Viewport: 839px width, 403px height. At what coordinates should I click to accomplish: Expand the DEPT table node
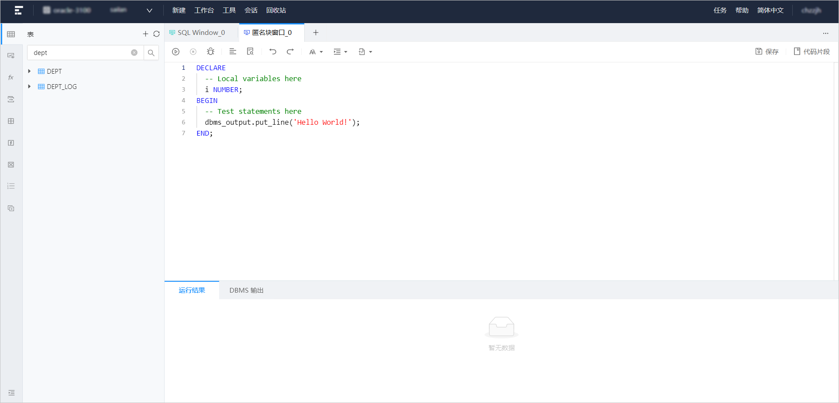[x=29, y=71]
